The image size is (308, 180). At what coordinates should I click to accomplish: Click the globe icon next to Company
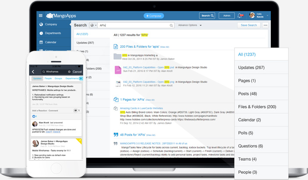pyautogui.click(x=41, y=25)
